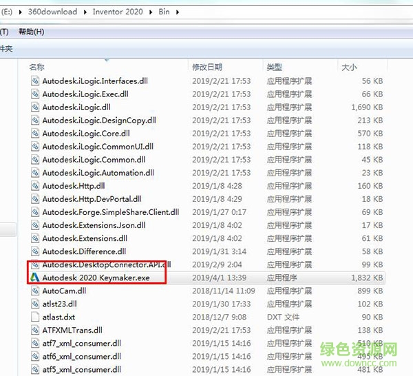The image size is (413, 376).
Task: Click the 1,832 KB size cell
Action: point(367,278)
